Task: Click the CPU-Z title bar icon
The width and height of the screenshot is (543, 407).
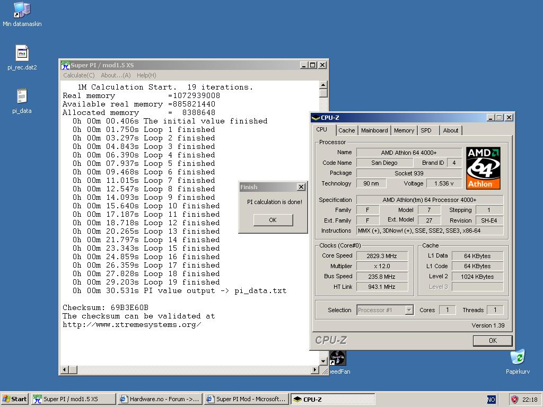Action: [316, 118]
